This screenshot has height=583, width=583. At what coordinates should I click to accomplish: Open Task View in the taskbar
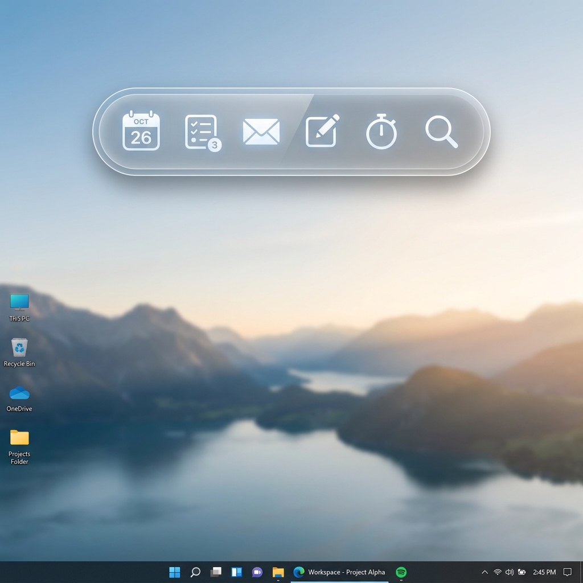pyautogui.click(x=216, y=572)
